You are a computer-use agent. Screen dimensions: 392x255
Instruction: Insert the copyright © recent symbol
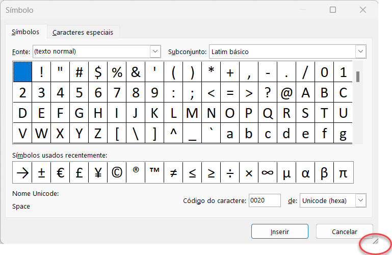(x=117, y=172)
